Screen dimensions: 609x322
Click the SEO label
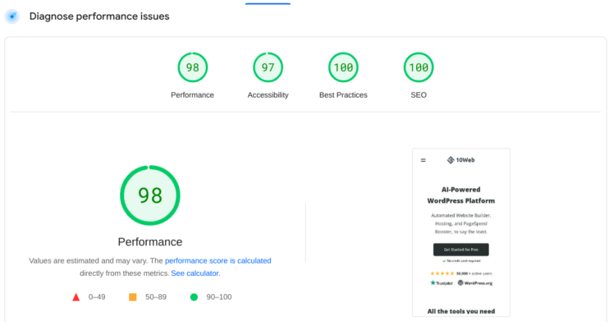[419, 95]
